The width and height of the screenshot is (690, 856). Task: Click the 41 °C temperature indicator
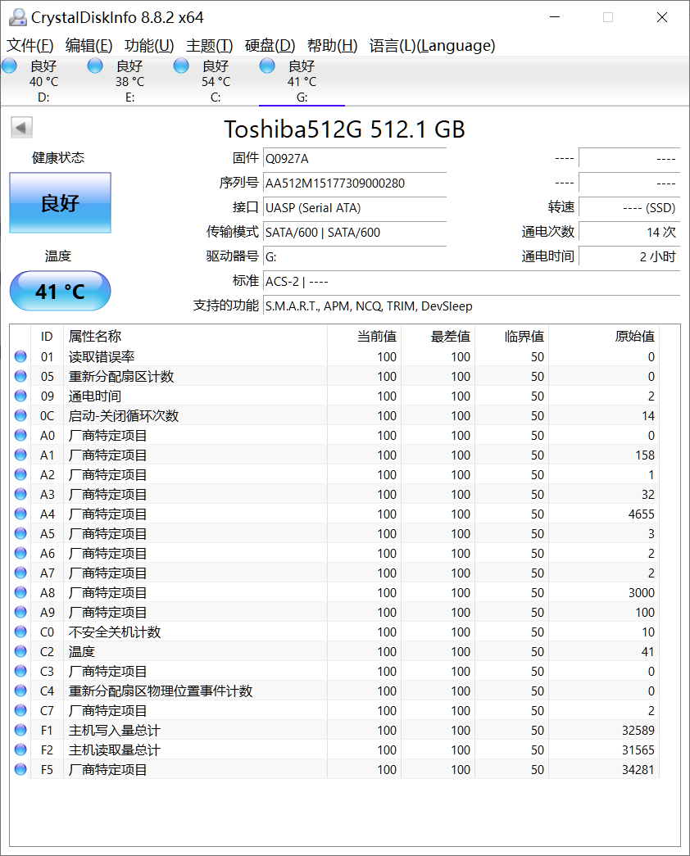[59, 291]
